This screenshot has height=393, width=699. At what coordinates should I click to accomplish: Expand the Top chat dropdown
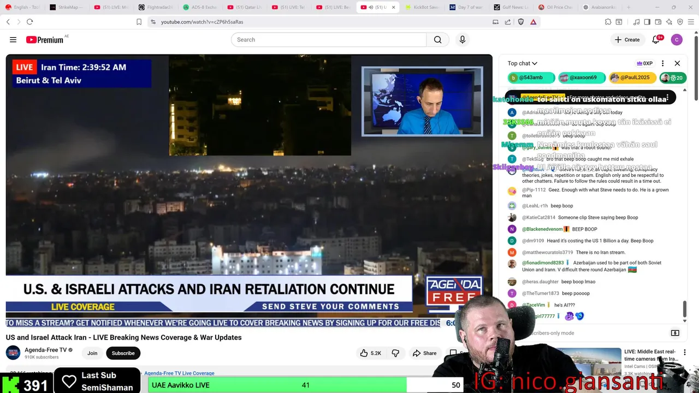(522, 63)
